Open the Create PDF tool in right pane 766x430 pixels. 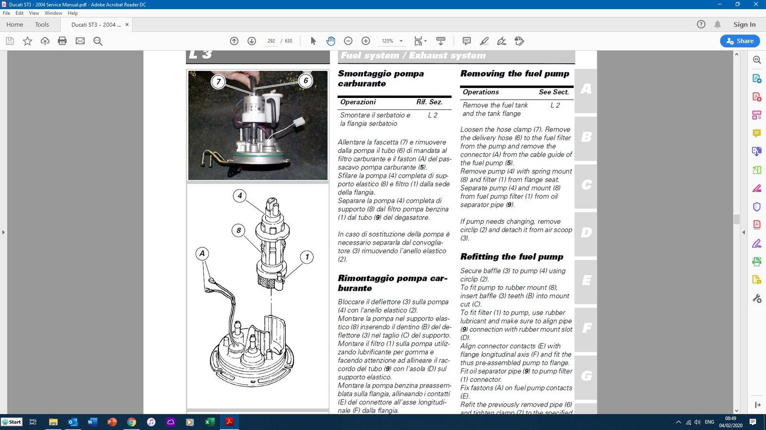point(757,97)
